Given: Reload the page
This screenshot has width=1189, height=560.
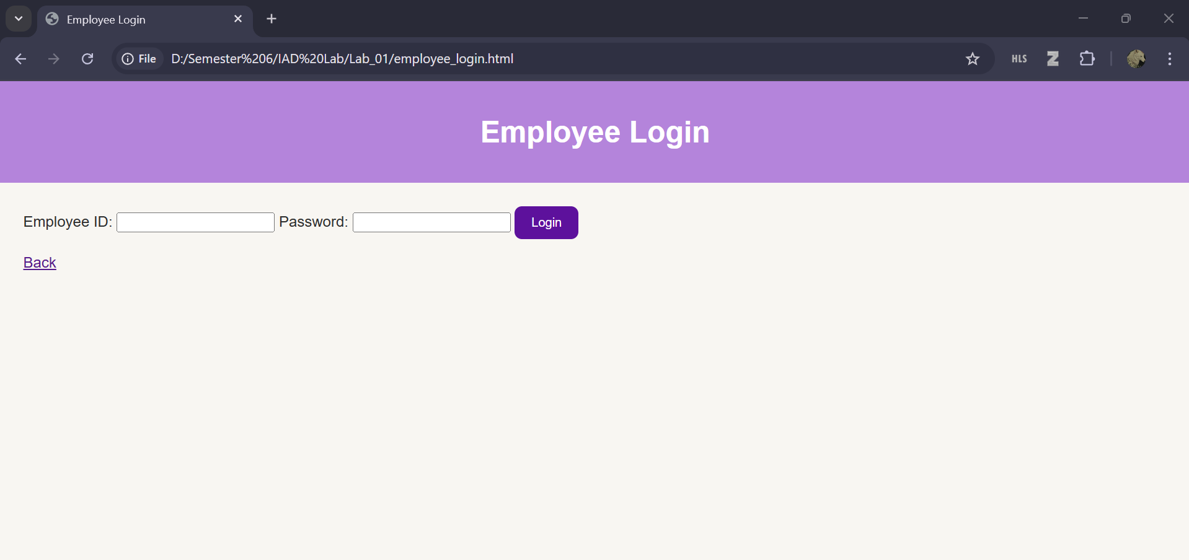Looking at the screenshot, I should 87,59.
